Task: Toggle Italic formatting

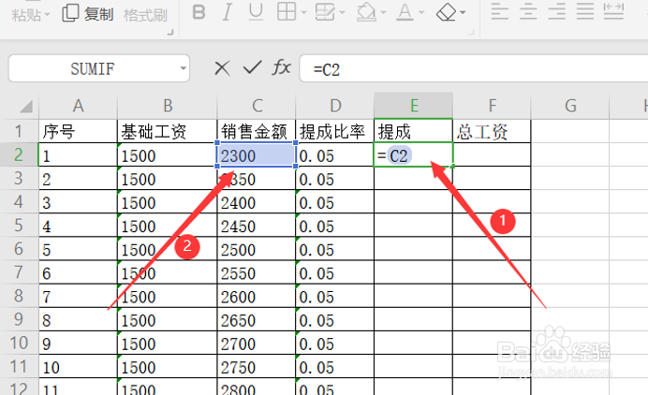Action: [x=227, y=12]
